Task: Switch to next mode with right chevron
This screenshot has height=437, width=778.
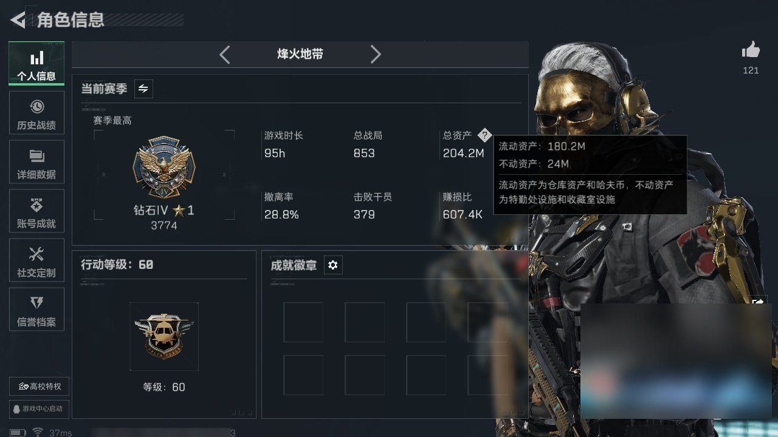Action: point(376,55)
